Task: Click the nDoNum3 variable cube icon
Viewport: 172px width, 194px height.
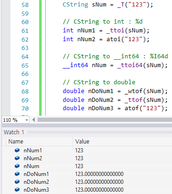Action: pos(17,190)
